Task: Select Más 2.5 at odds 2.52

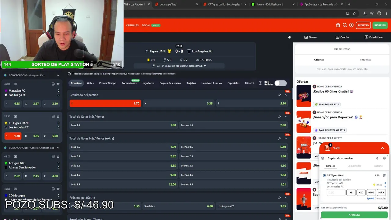Action: pyautogui.click(x=123, y=156)
